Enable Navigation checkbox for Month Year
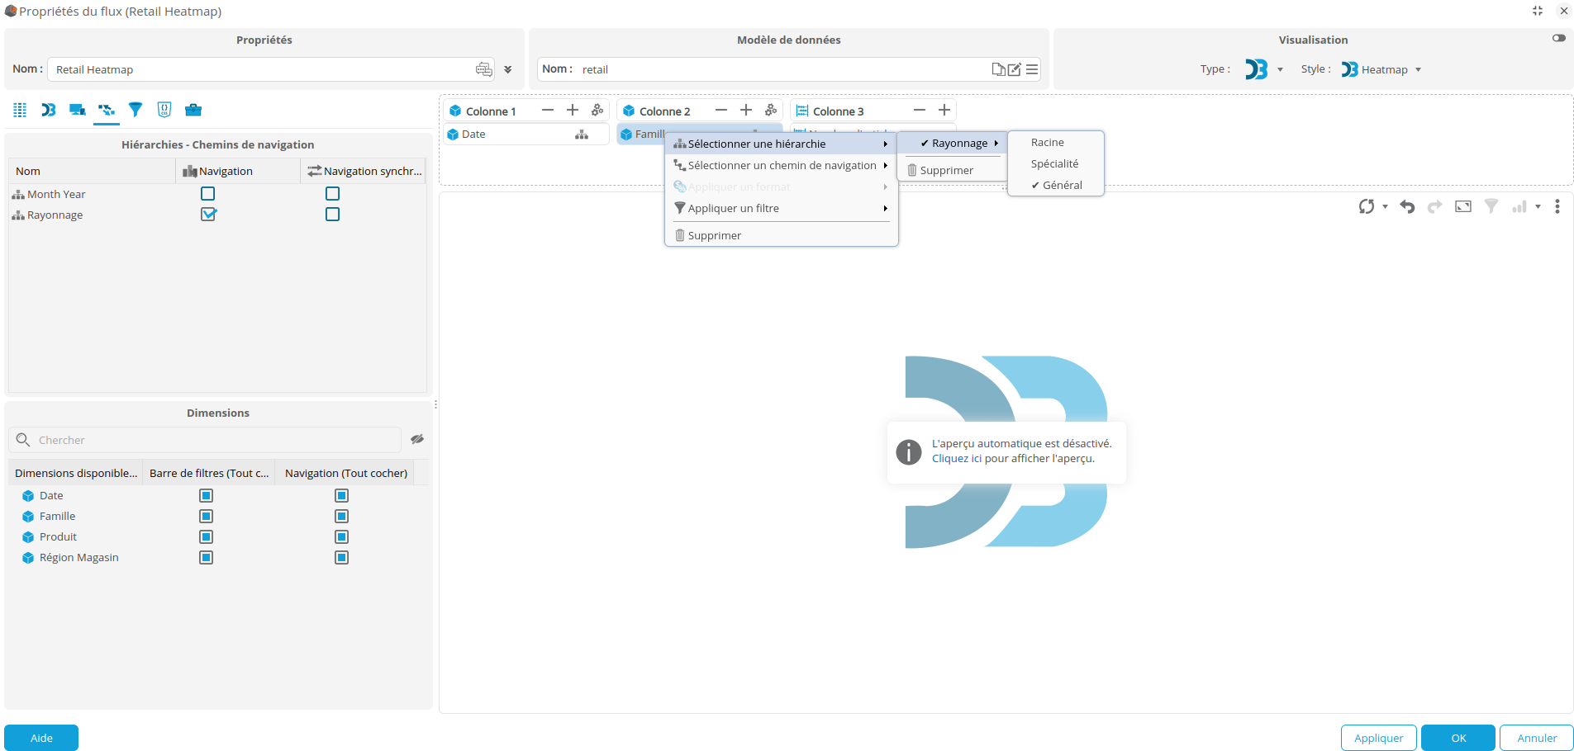The image size is (1574, 751). 208,194
